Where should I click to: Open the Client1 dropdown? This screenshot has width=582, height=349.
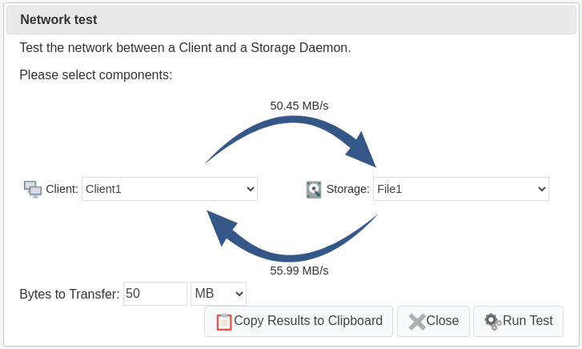pyautogui.click(x=170, y=189)
